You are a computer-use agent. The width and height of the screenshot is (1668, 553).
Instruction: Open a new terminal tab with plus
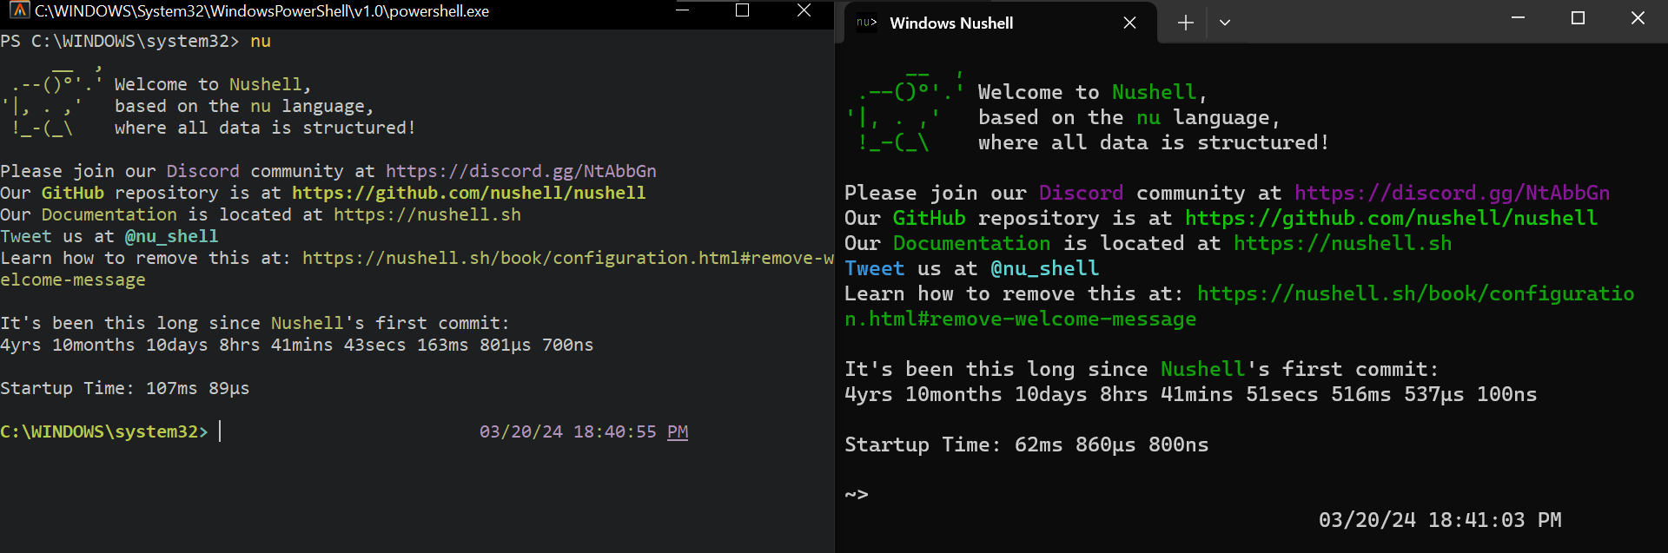1185,23
